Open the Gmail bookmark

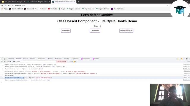click(x=43, y=9)
